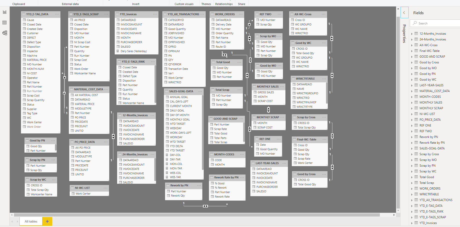The height and width of the screenshot is (227, 460).
Task: Select WRKCTRTABLE in Fields list
Action: point(429,194)
